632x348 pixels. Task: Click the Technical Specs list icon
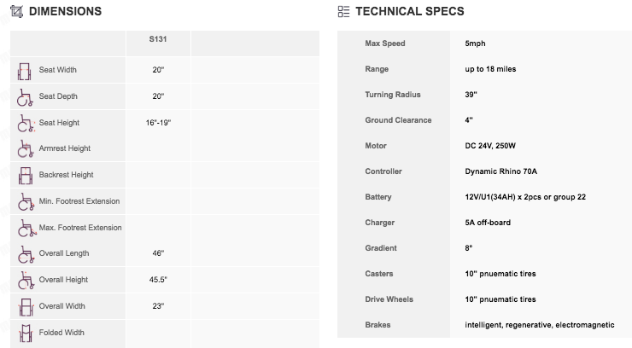[343, 11]
